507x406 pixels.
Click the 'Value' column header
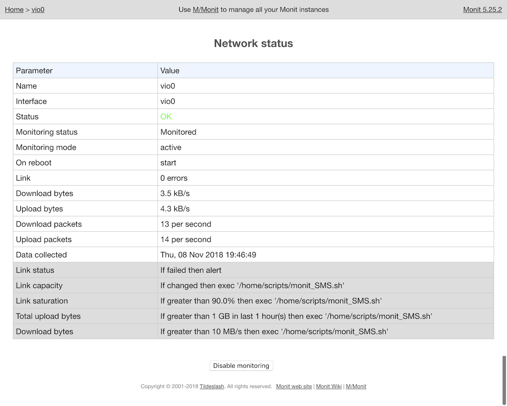(170, 70)
